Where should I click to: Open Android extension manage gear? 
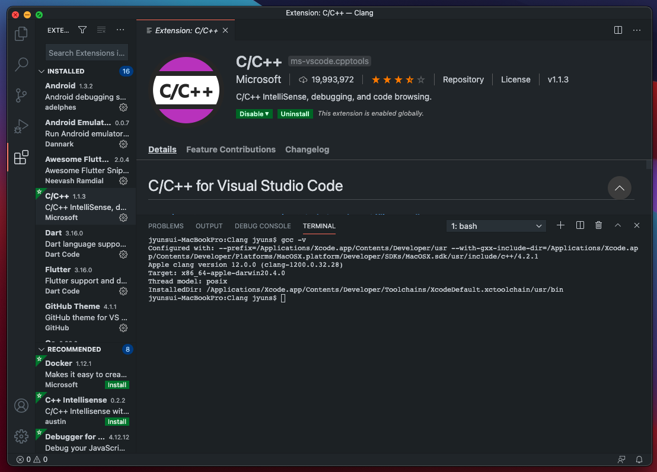pyautogui.click(x=123, y=107)
